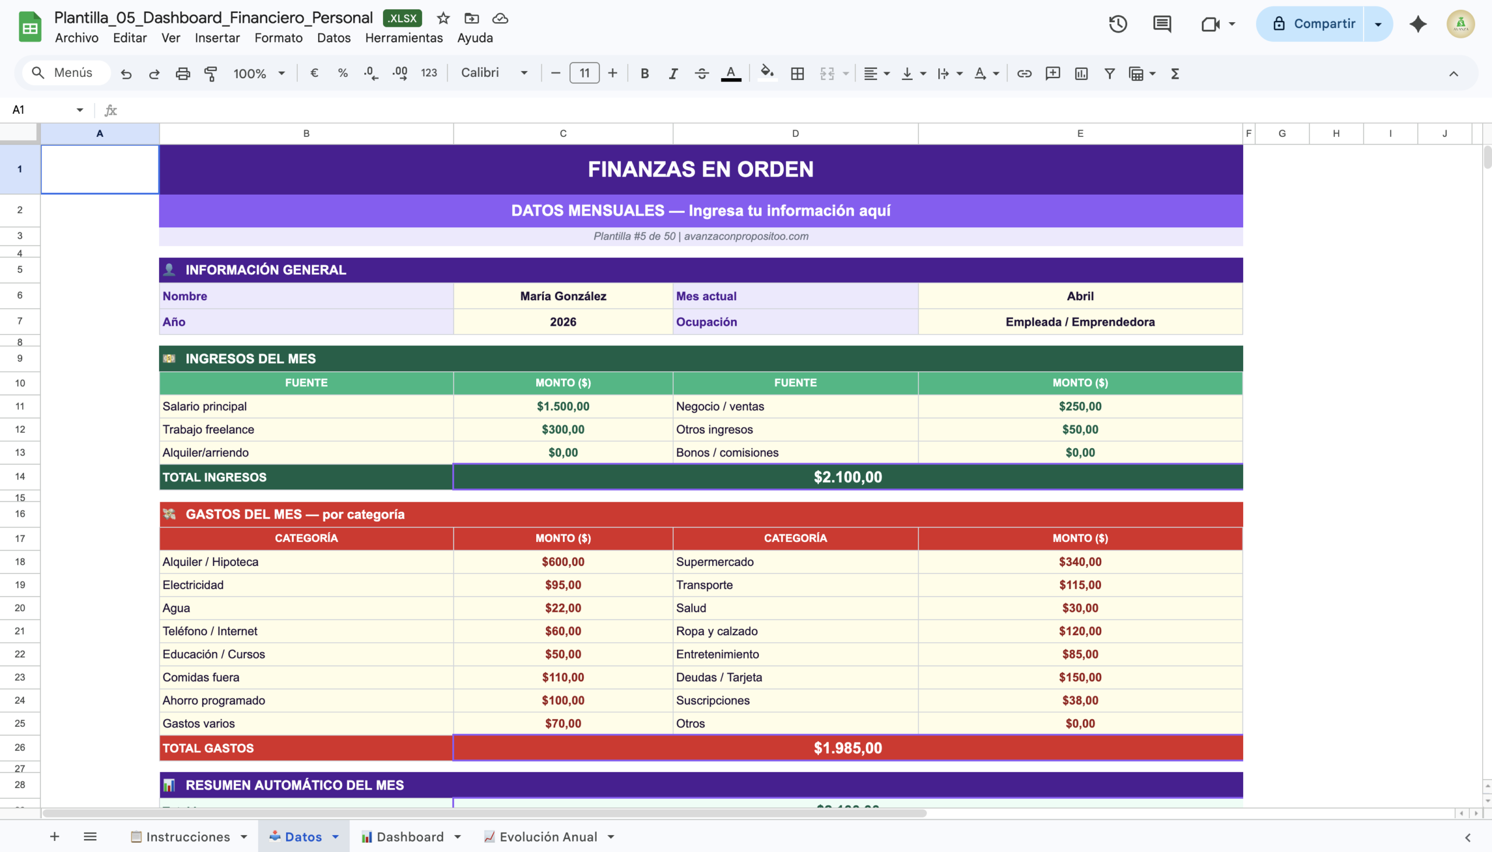Screen dimensions: 1492x852
Task: Open the borders tool
Action: click(x=797, y=74)
